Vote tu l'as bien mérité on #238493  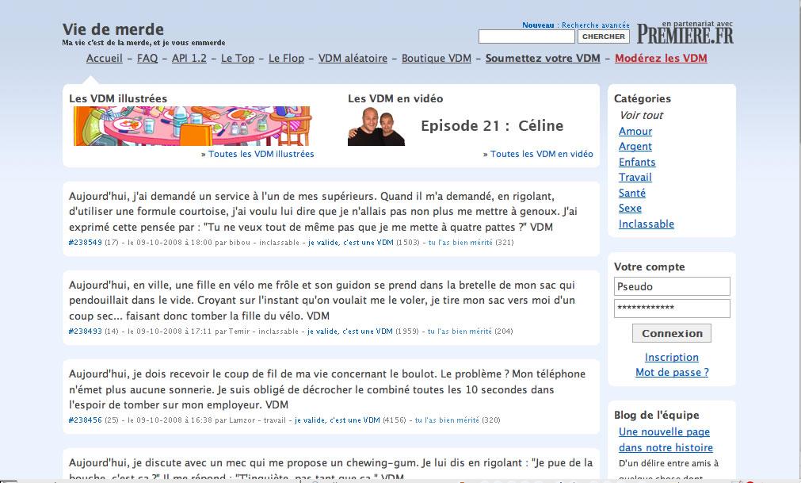coord(460,332)
